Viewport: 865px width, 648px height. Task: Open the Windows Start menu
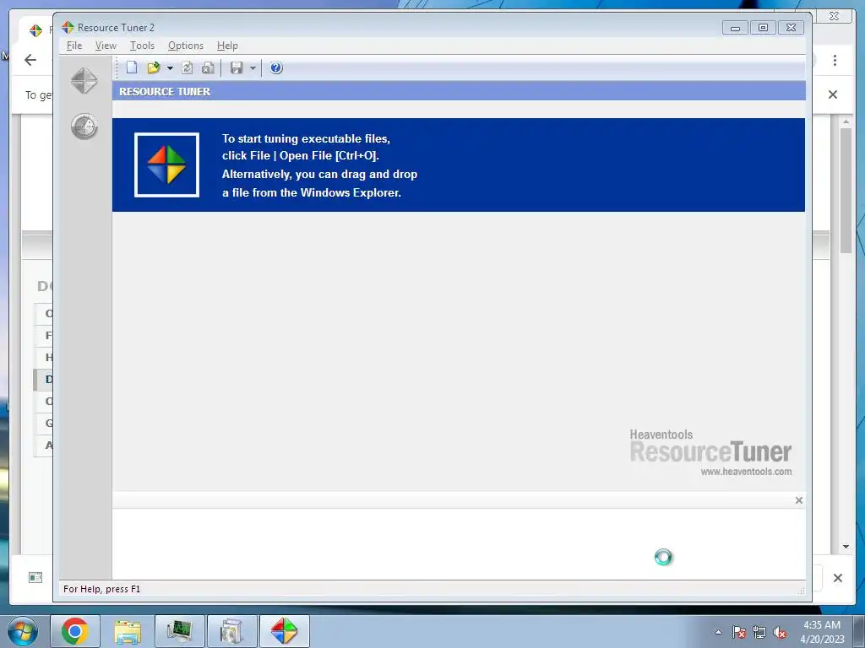click(x=23, y=631)
